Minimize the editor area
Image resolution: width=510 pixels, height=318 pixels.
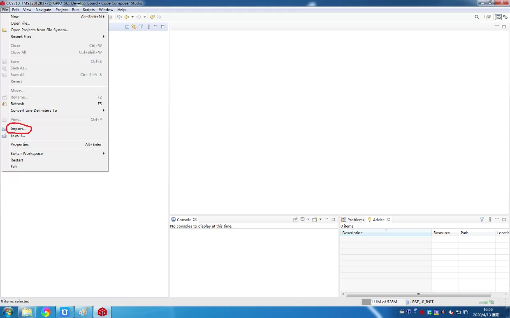click(x=497, y=26)
